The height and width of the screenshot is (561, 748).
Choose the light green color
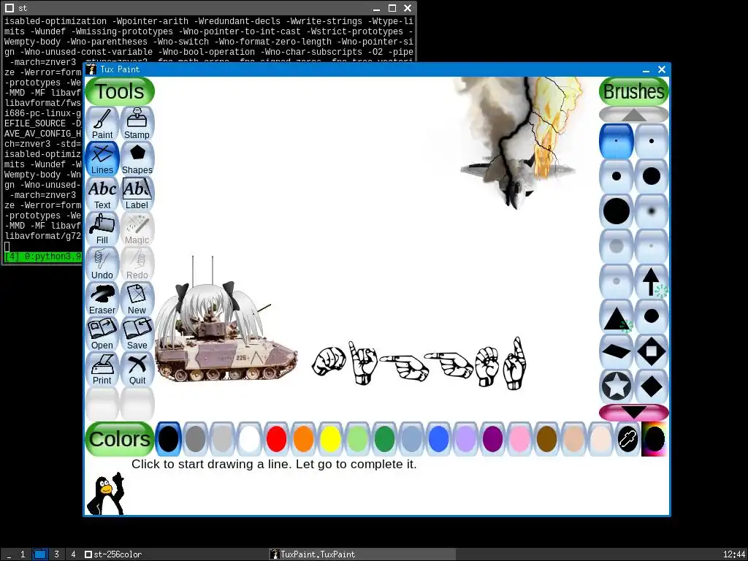point(357,439)
